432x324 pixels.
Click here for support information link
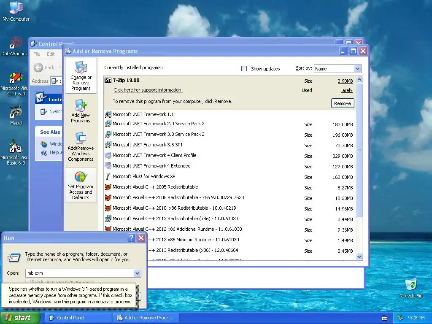coord(148,90)
